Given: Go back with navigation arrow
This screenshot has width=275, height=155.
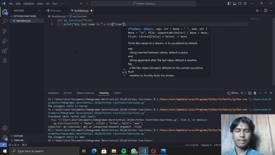Looking at the screenshot, I should click(x=81, y=3).
